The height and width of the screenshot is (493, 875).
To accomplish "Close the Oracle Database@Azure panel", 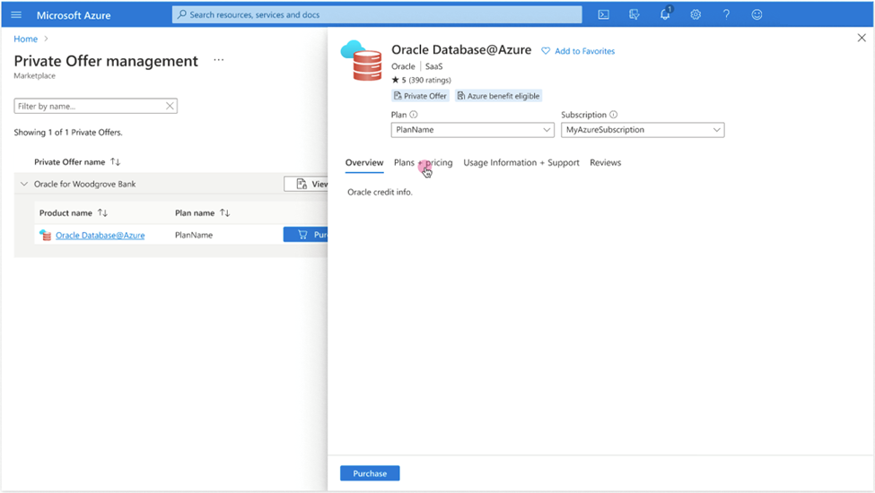I will 862,38.
